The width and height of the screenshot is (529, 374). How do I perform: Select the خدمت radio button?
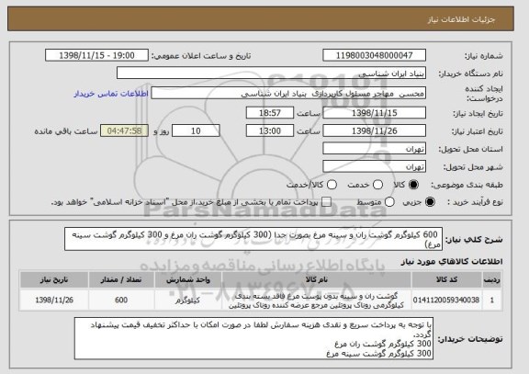coord(377,185)
